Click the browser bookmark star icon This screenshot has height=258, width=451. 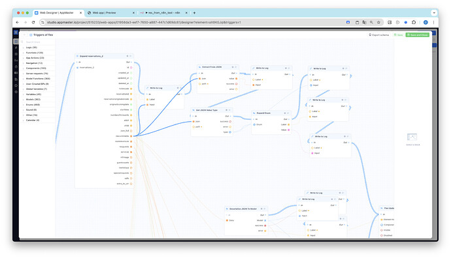click(x=379, y=22)
